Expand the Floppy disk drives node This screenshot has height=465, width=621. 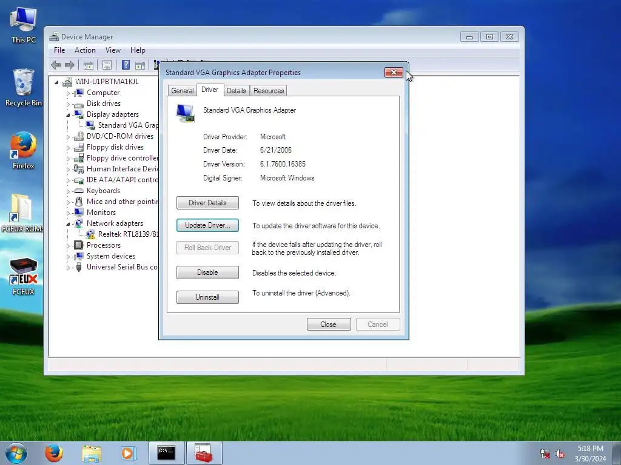68,148
